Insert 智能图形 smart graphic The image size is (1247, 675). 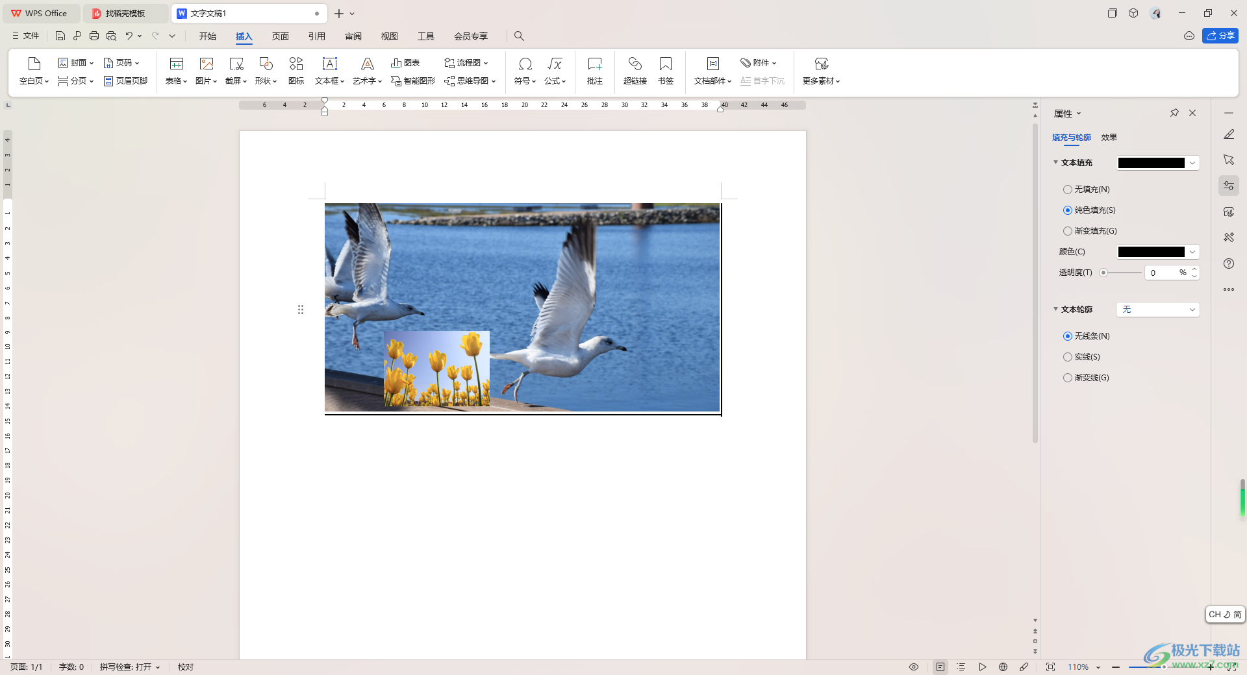413,81
